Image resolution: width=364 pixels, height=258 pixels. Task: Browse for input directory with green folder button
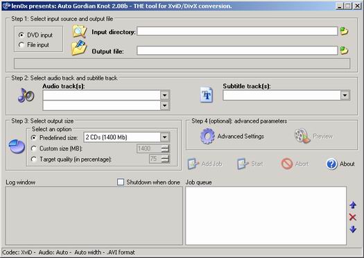click(x=344, y=31)
